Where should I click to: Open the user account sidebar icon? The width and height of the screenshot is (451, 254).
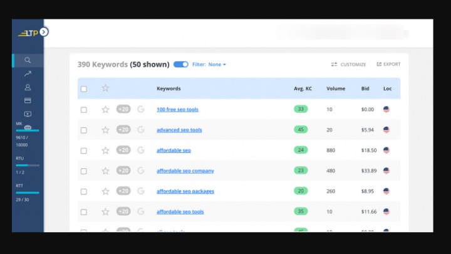coord(28,87)
